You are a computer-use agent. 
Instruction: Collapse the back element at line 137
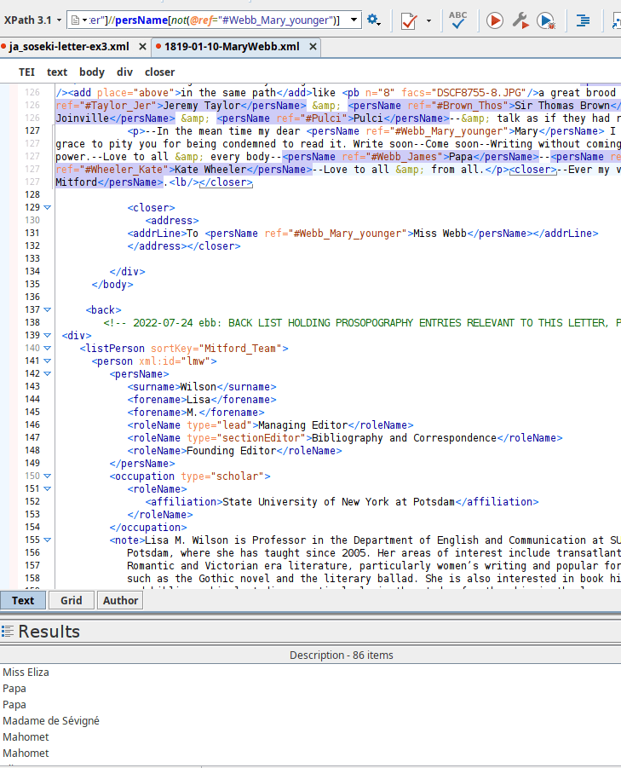tap(48, 309)
